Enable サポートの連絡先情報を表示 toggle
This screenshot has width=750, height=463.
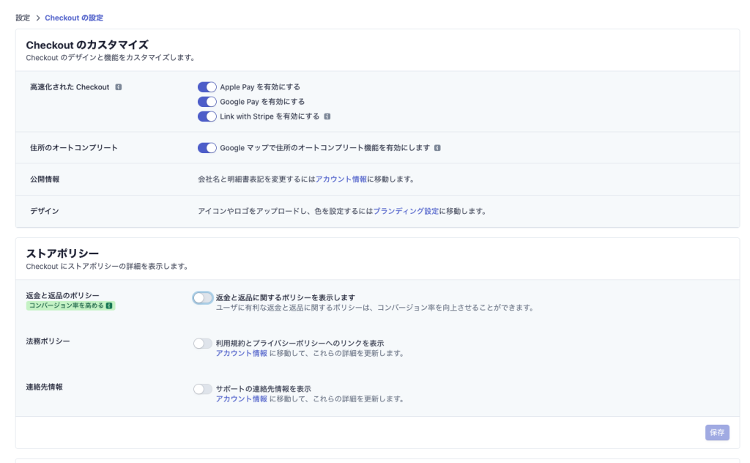(203, 389)
